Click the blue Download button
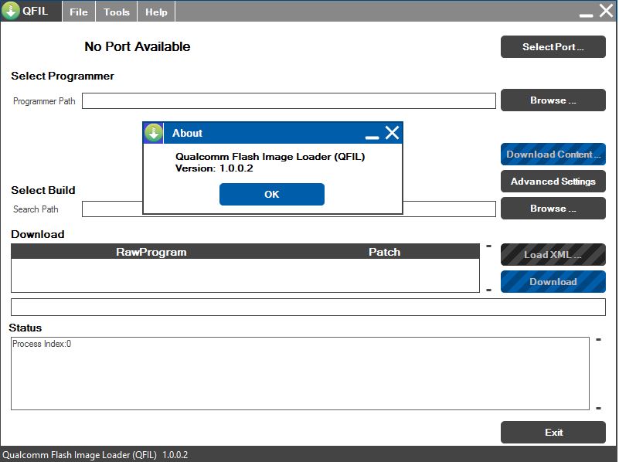Screen dimensions: 619x462 (x=553, y=282)
